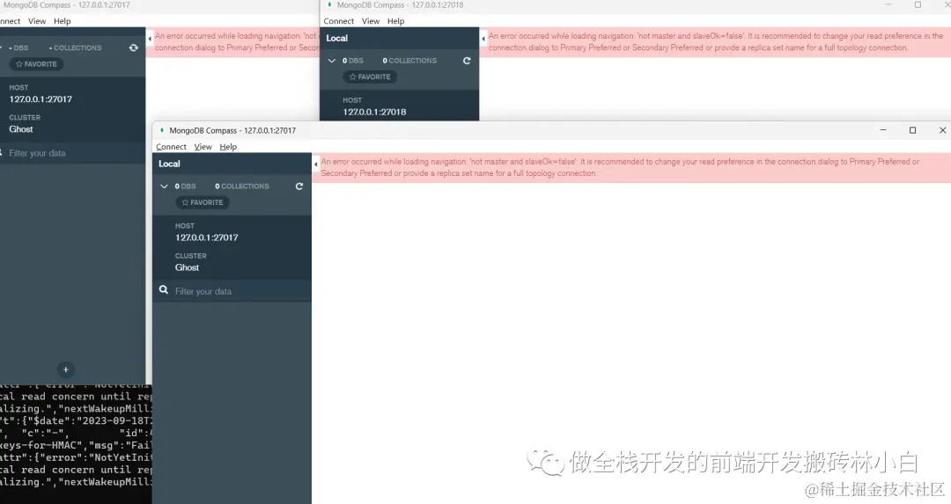The image size is (951, 504).
Task: Open Help menu in the leftmost window
Action: [x=62, y=21]
